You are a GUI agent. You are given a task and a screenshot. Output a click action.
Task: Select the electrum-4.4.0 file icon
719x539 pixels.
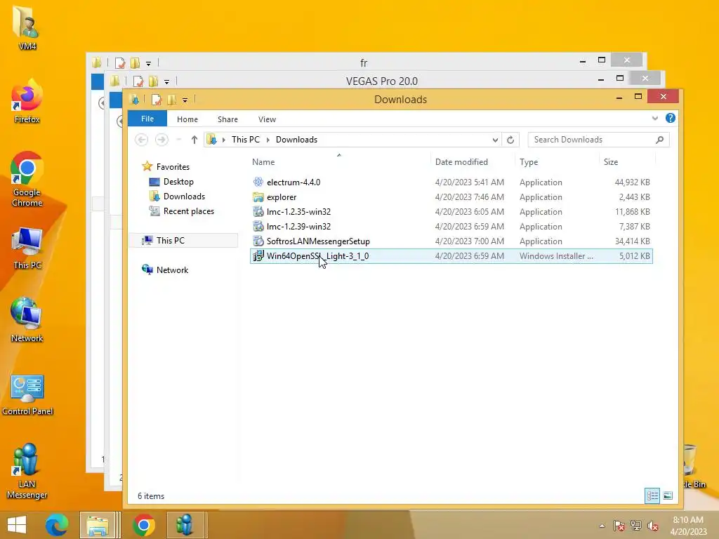(x=258, y=182)
